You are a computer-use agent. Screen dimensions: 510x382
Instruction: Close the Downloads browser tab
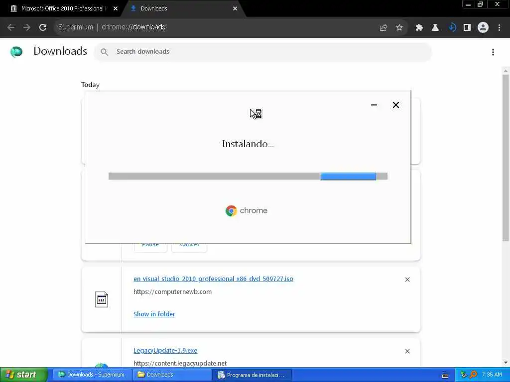[x=235, y=9]
